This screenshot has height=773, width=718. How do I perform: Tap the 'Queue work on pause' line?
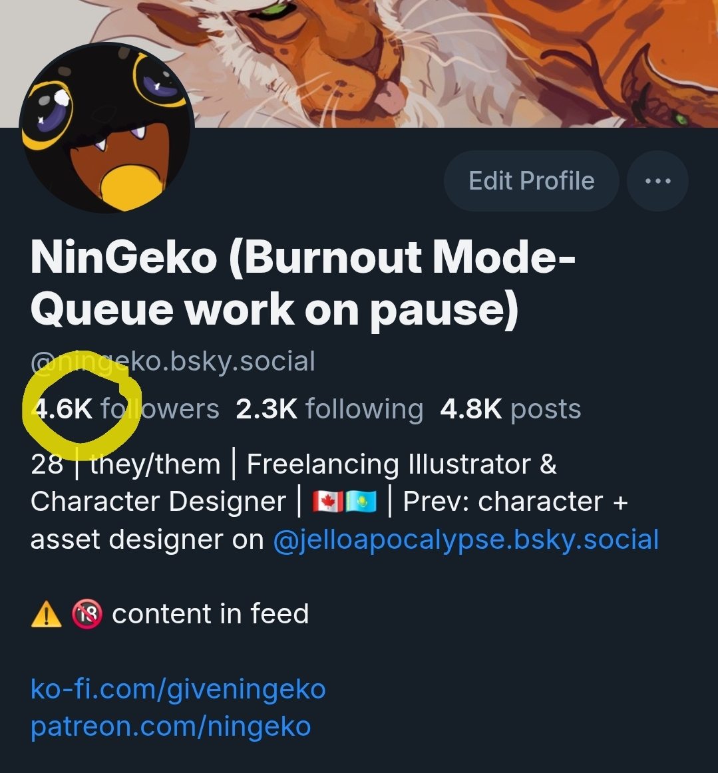[x=275, y=309]
